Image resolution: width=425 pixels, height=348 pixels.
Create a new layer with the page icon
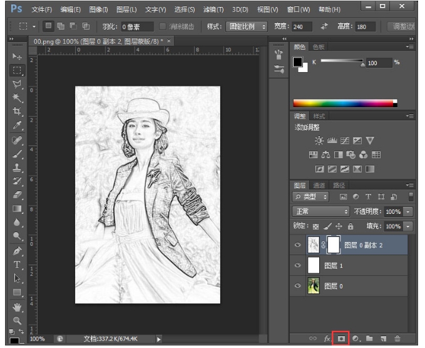[x=382, y=339]
